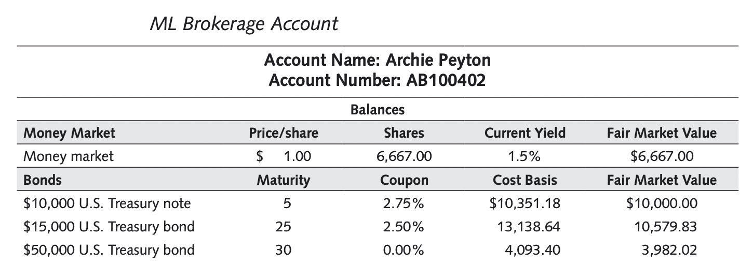753x264 pixels.
Task: Select the Shares column header
Action: tap(404, 133)
